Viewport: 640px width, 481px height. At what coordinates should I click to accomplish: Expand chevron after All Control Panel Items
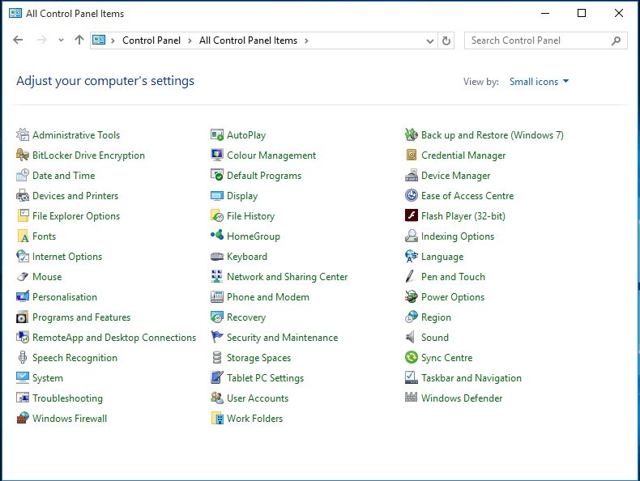[x=306, y=40]
